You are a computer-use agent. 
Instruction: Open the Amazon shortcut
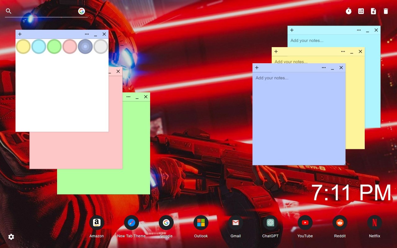click(97, 223)
